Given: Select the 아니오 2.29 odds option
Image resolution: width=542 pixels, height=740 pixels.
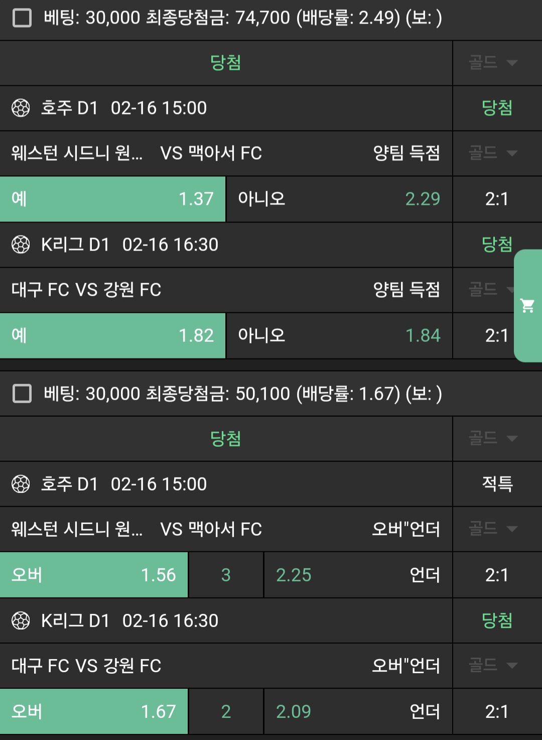Looking at the screenshot, I should pyautogui.click(x=339, y=199).
